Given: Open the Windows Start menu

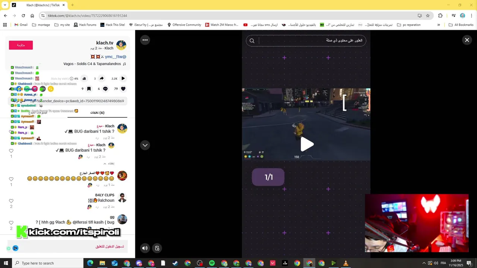Looking at the screenshot, I should point(6,263).
